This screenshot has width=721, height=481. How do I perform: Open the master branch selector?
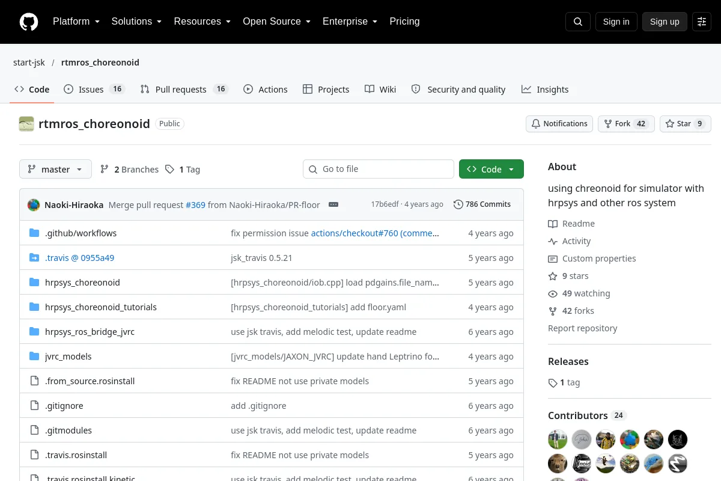[x=55, y=170]
